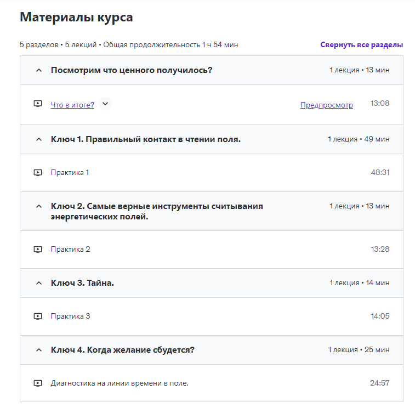
Task: Click the video icon next to Практика 1
Action: coord(38,173)
